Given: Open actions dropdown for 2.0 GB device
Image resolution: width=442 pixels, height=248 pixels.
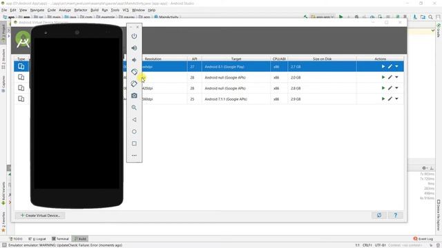Looking at the screenshot, I should point(396,77).
